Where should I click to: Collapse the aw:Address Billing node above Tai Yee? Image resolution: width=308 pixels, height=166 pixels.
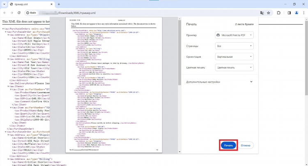coord(8,59)
